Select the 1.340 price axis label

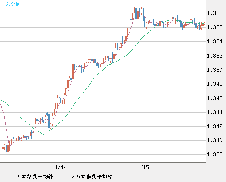[215, 140]
